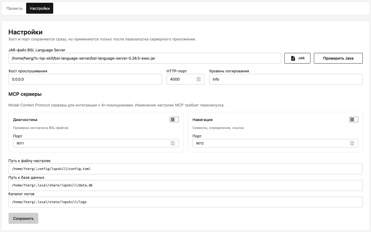Click the Навигация card title
Screen dimensions: 371x232
203,120
